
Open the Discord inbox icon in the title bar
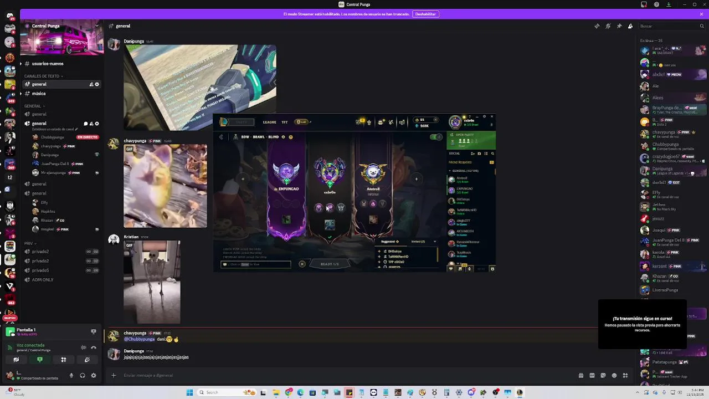point(644,4)
